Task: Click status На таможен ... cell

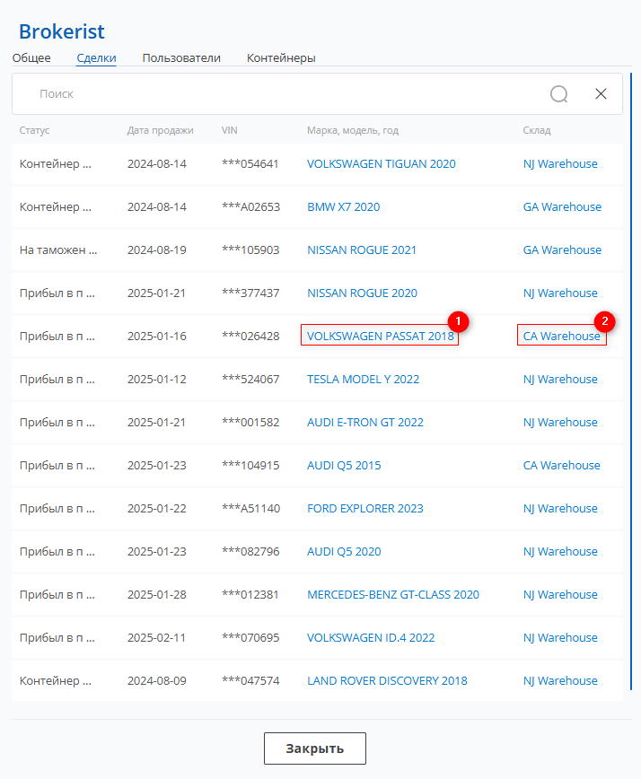Action: click(x=58, y=249)
